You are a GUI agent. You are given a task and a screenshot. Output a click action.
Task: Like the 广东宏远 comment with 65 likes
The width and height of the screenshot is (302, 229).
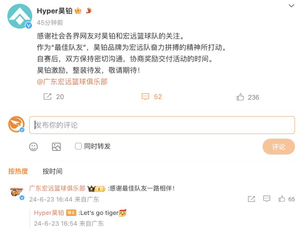point(281,199)
